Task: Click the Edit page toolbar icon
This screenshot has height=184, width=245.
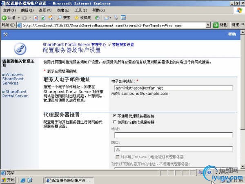Action: 123,18
